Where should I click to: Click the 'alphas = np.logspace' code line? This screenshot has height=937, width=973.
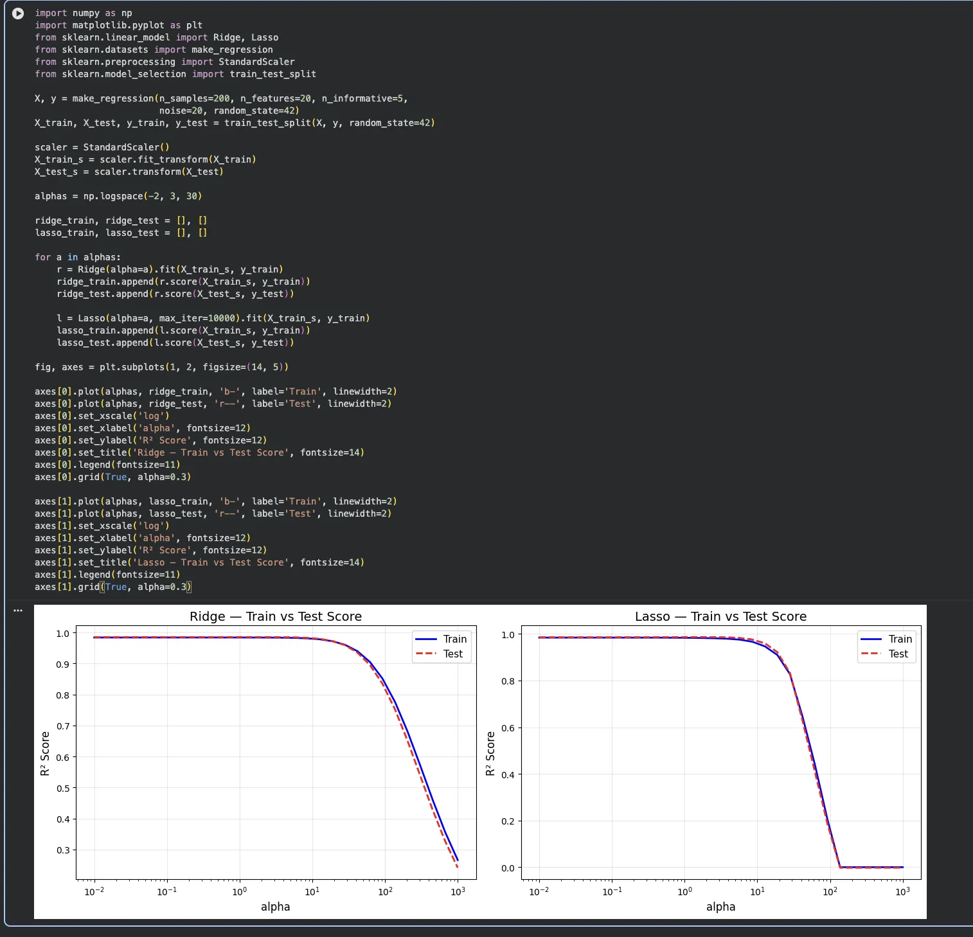click(x=118, y=196)
